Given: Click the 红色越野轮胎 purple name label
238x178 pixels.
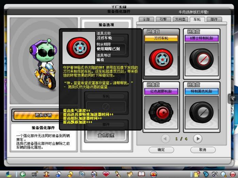Looking at the screenshot, I should pyautogui.click(x=161, y=92).
